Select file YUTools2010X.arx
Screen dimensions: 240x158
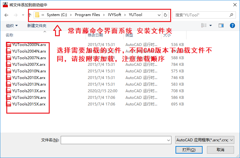[x=29, y=78]
